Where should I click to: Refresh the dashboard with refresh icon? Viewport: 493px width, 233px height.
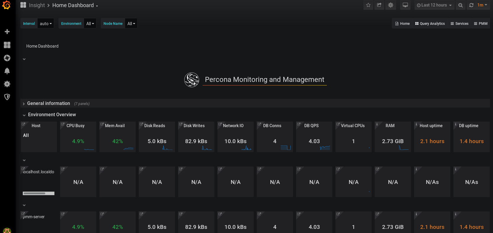pos(471,5)
